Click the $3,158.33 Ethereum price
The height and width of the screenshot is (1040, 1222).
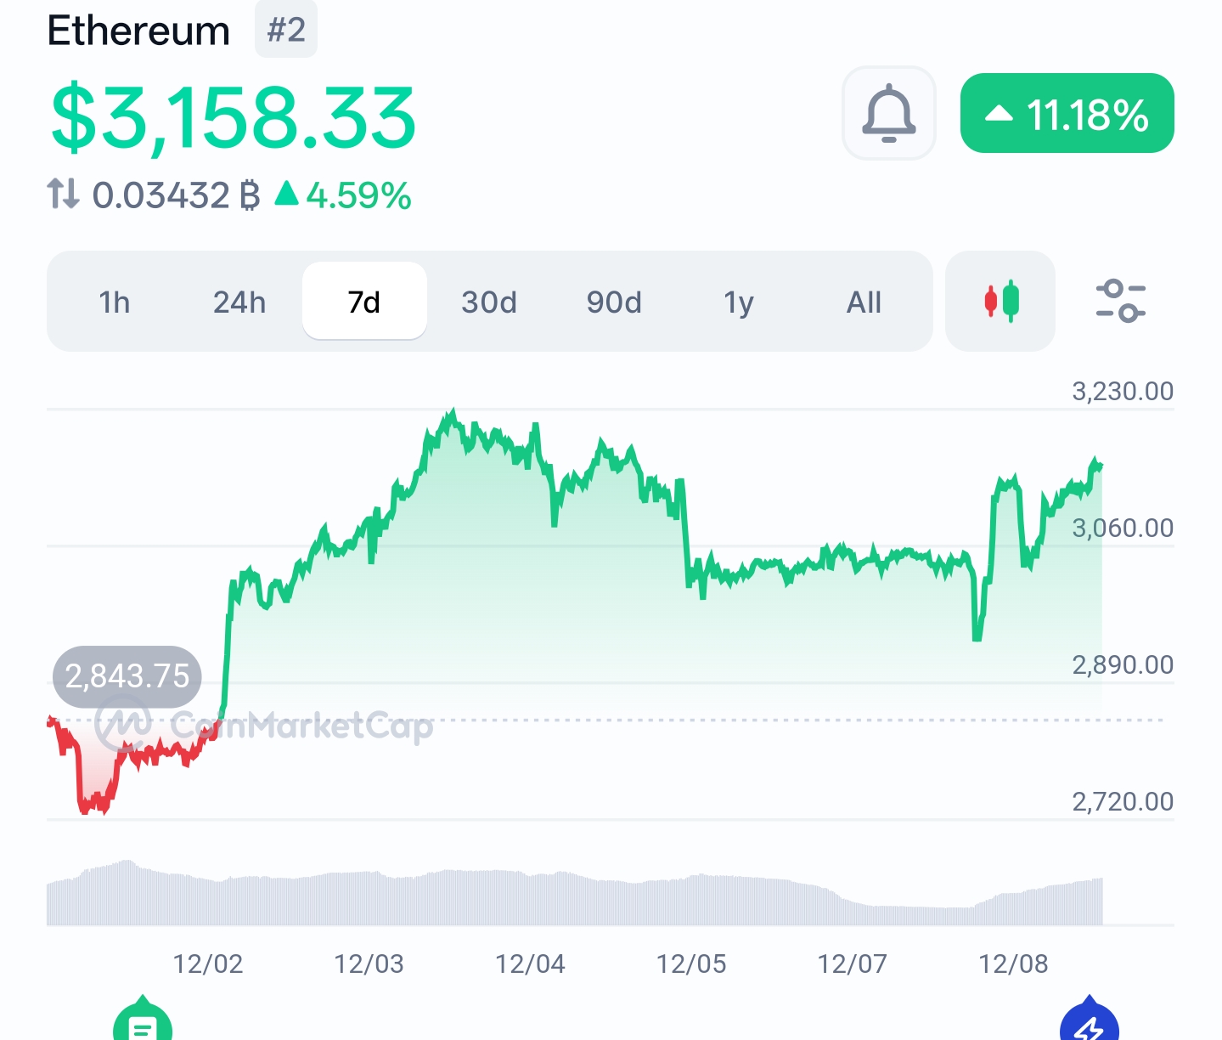point(234,117)
